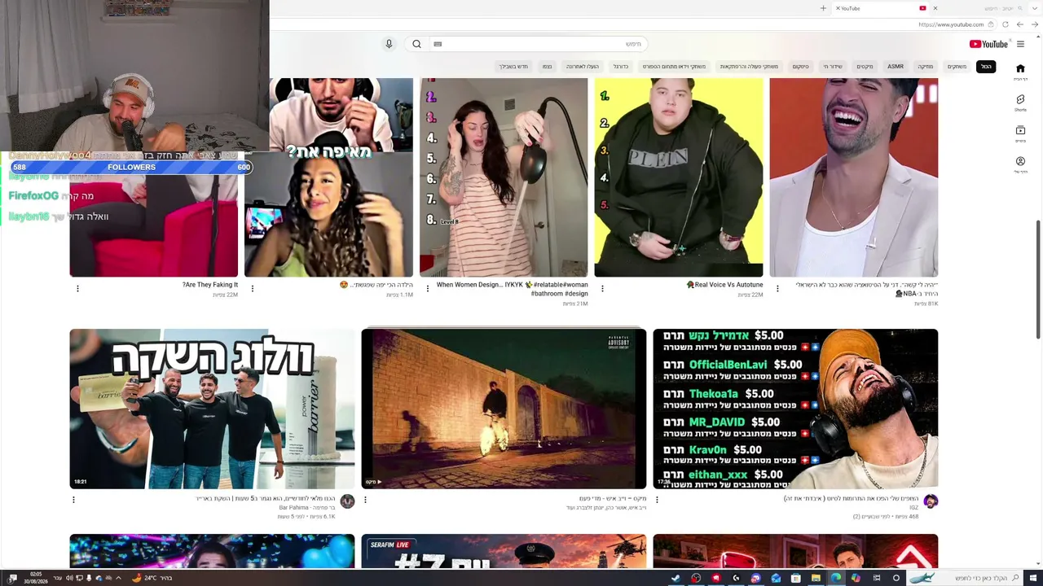Open more options for the NBA short
The width and height of the screenshot is (1043, 586).
777,288
